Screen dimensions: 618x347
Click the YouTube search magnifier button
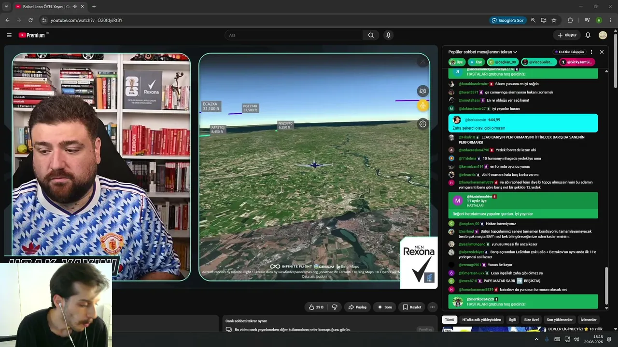coord(371,35)
